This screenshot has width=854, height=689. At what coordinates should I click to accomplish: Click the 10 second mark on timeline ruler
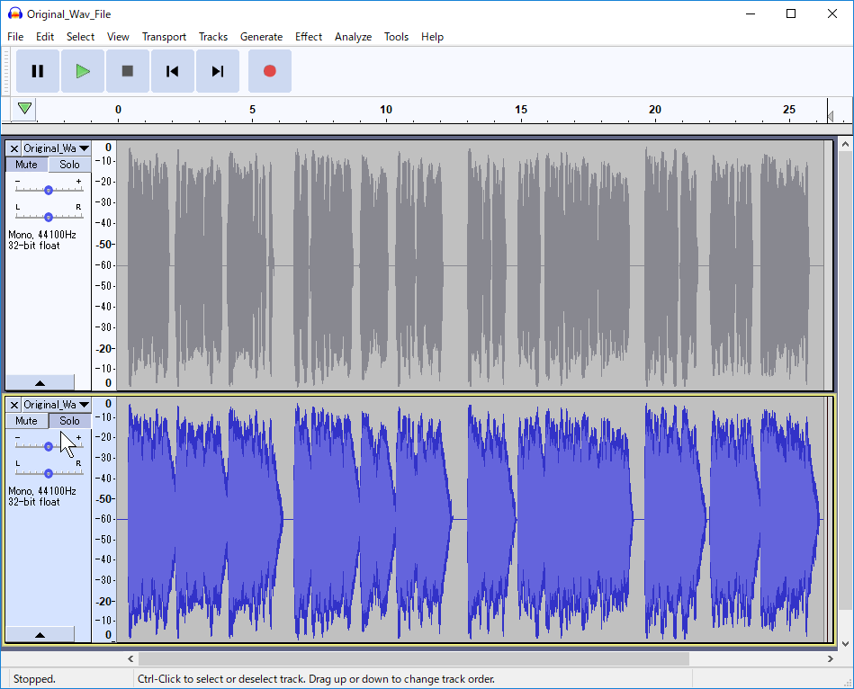(x=386, y=111)
